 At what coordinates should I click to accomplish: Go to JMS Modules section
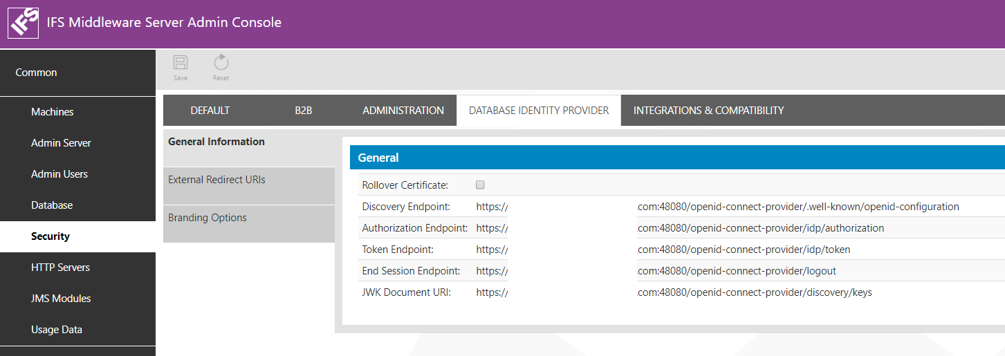pyautogui.click(x=61, y=299)
